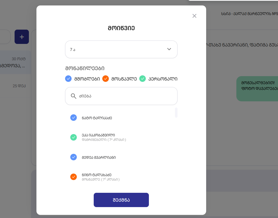Click the blue plus icon button
The width and height of the screenshot is (278, 218).
tap(22, 37)
